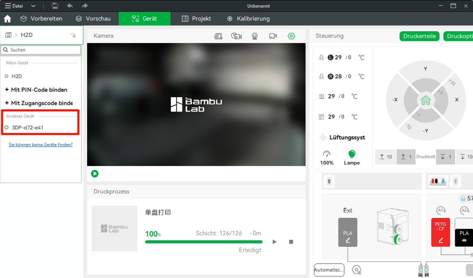
Task: Open the Projekt tab
Action: (x=196, y=19)
